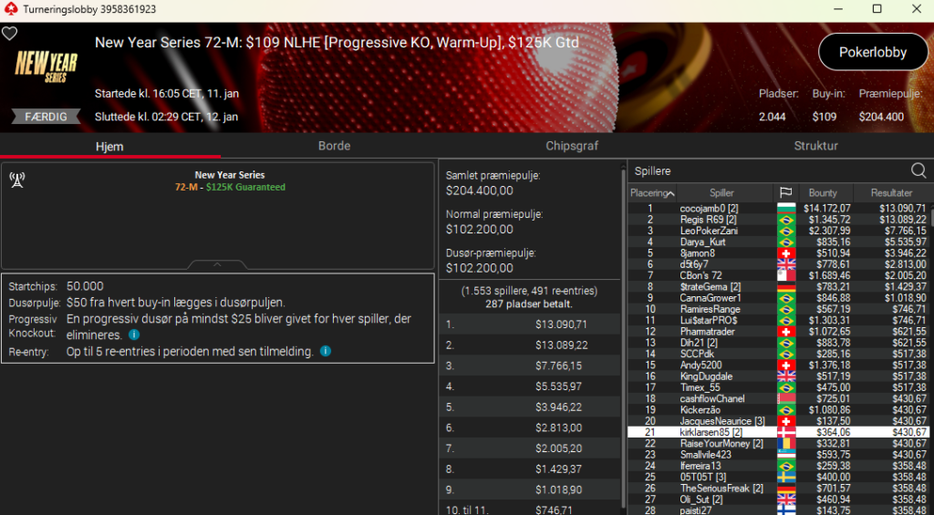This screenshot has height=515, width=934.
Task: Click the info icon beside Progressive Knockout
Action: coord(134,335)
